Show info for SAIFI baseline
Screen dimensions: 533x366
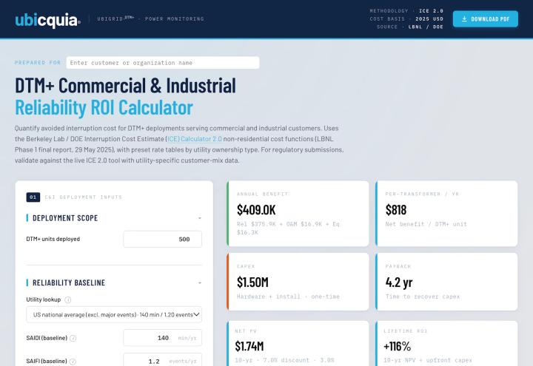[x=73, y=362]
